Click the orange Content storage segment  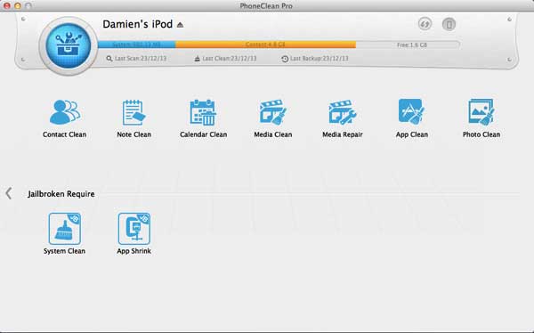coord(265,45)
